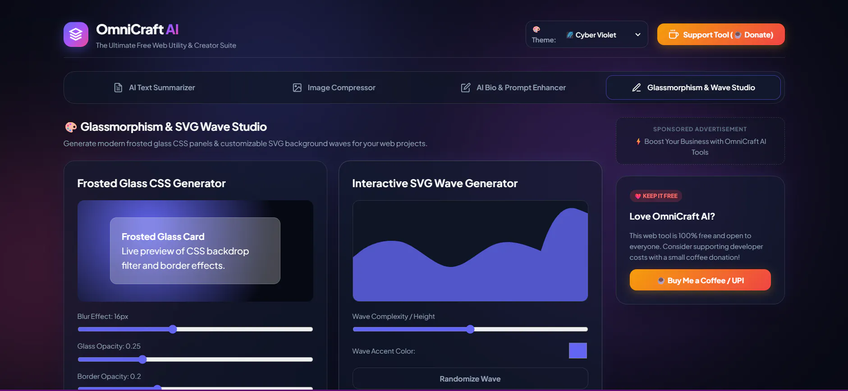Click the Randomize Wave button

[470, 379]
